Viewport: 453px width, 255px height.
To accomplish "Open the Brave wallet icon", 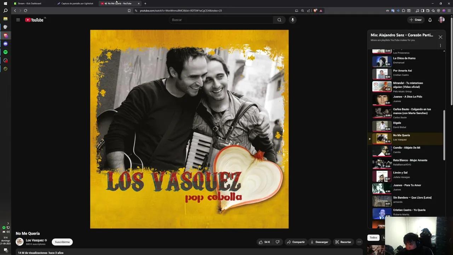I will pyautogui.click(x=428, y=11).
